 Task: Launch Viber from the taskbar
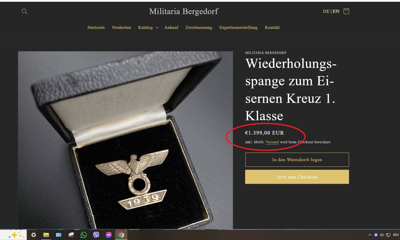[x=96, y=235]
